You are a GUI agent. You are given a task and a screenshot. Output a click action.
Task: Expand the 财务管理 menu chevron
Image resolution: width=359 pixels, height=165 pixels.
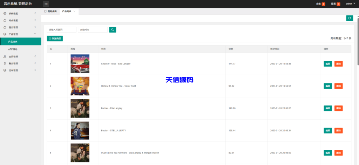point(35,63)
